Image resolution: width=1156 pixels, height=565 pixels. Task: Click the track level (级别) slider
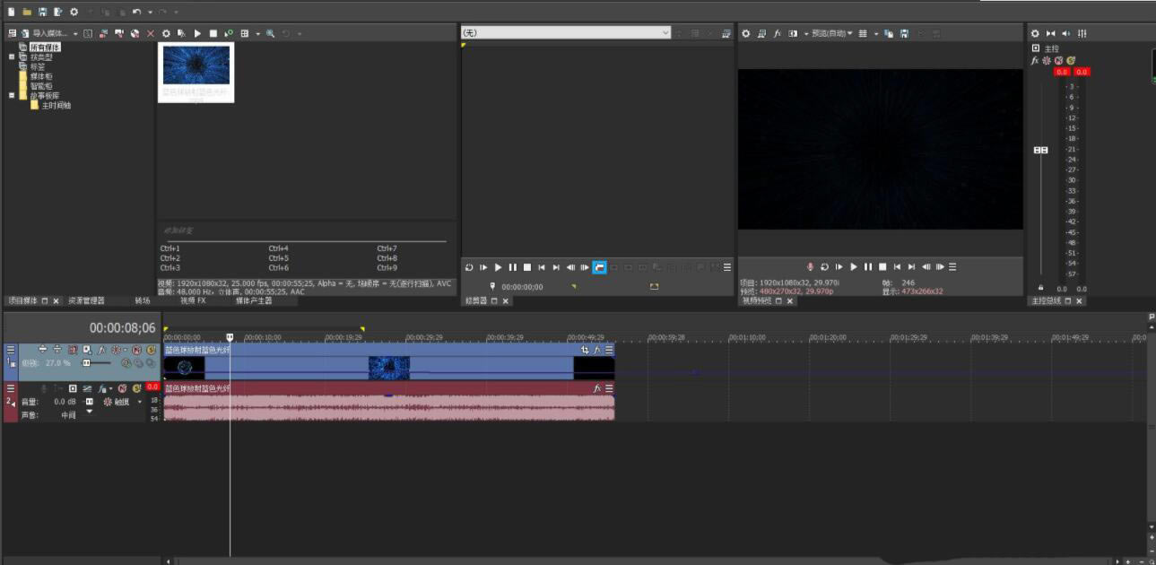tap(88, 363)
